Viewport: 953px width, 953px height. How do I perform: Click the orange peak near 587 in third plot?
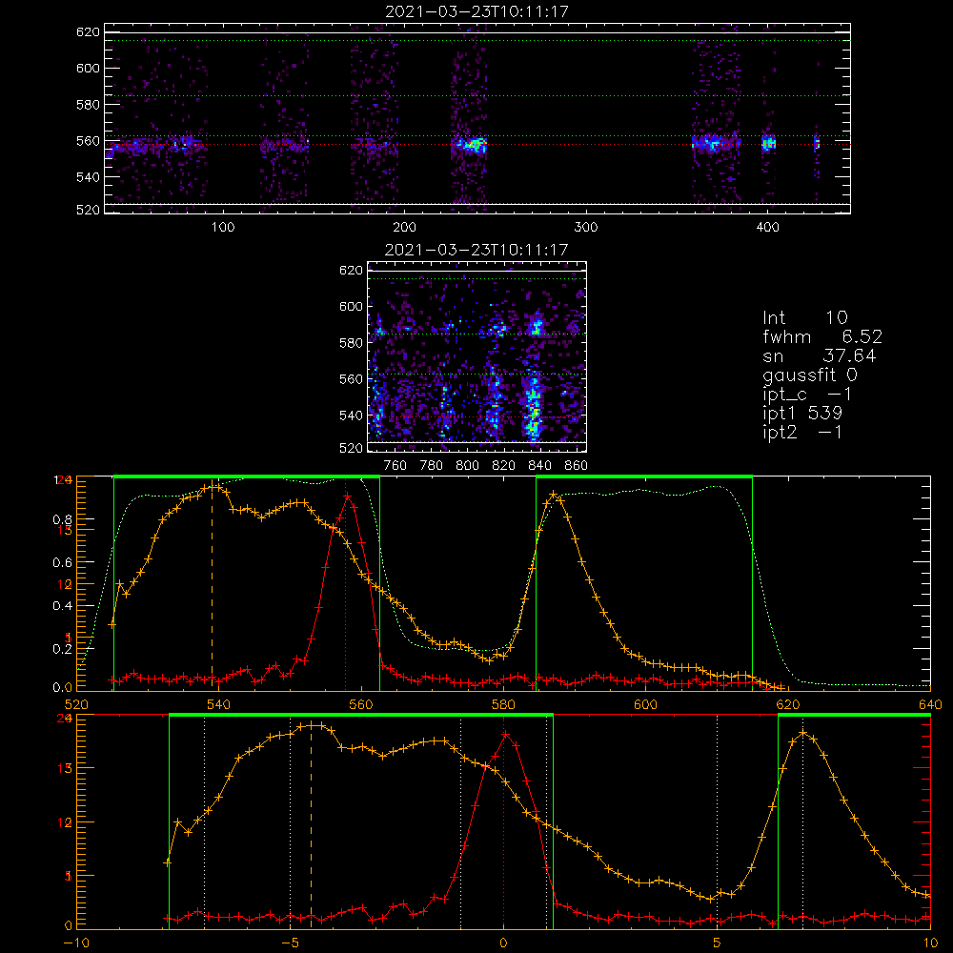click(553, 495)
